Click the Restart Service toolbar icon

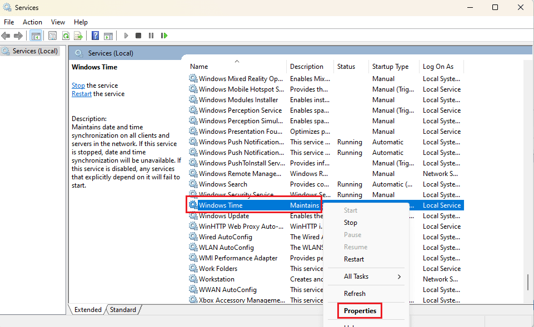point(164,36)
